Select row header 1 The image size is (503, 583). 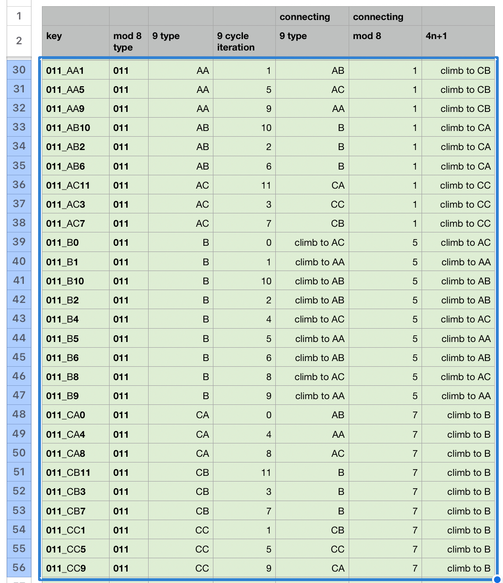(x=19, y=16)
